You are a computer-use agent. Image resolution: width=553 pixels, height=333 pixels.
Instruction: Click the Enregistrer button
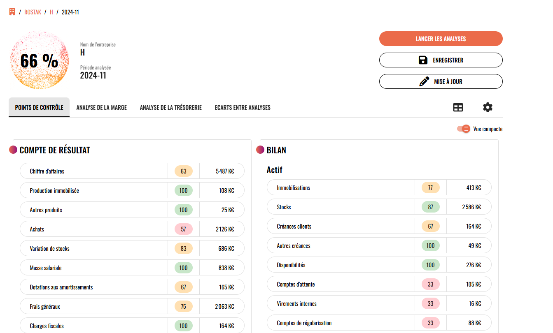(441, 60)
